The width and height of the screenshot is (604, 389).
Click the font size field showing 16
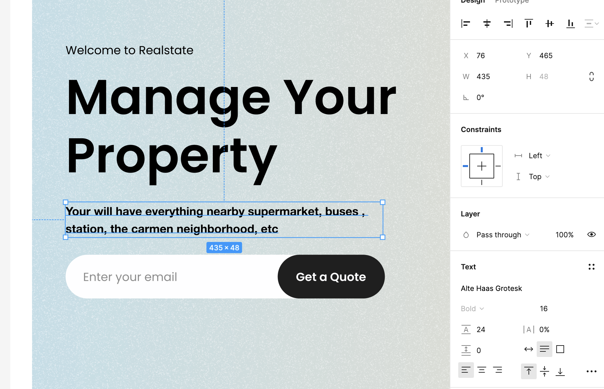click(x=544, y=309)
